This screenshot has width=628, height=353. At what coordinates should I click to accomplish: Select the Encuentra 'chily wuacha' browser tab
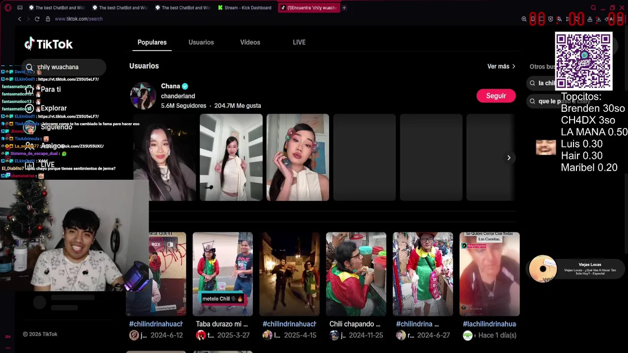tap(309, 8)
